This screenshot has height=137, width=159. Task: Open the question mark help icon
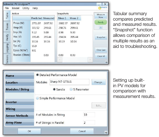click(101, 27)
